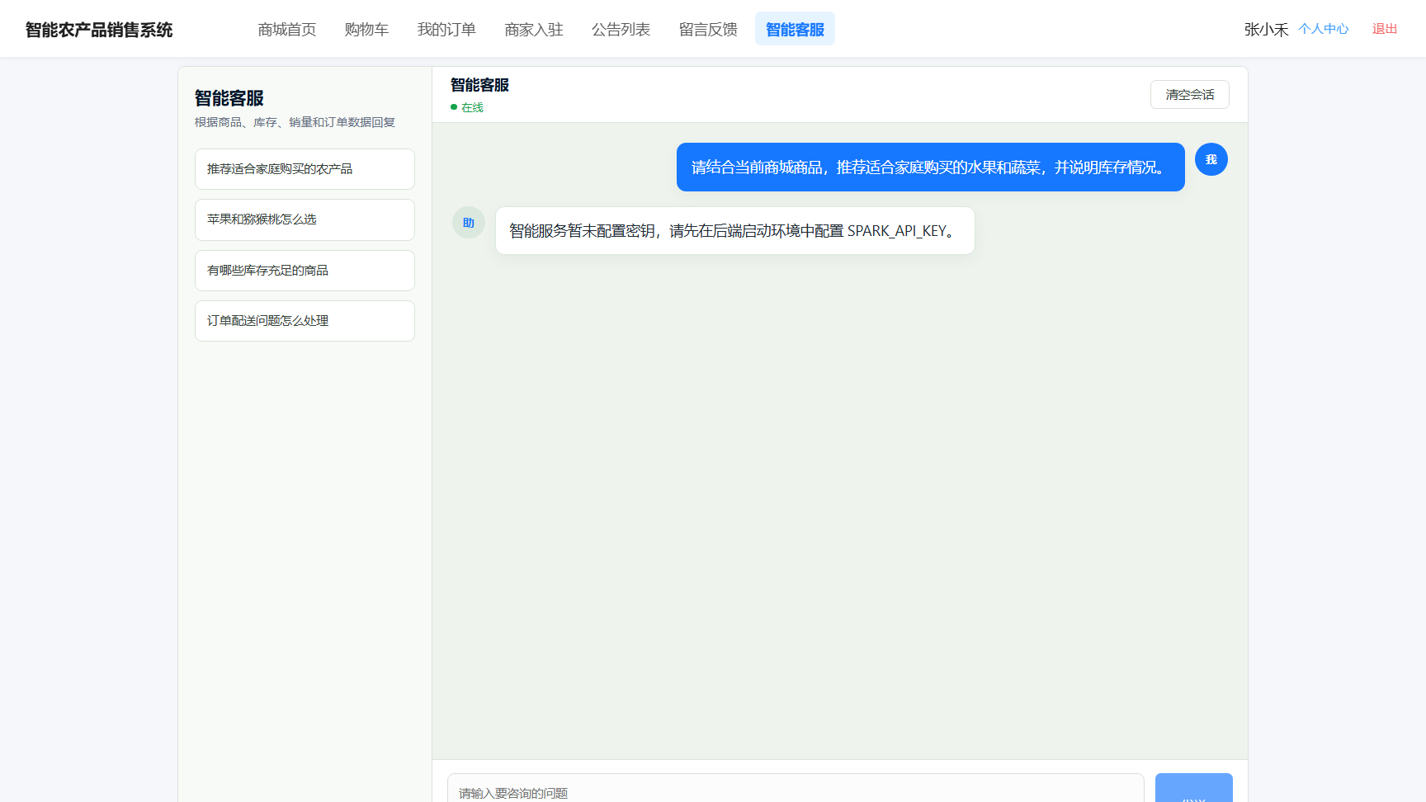Click the 清空会话 button
Image resolution: width=1426 pixels, height=802 pixels.
[x=1190, y=95]
